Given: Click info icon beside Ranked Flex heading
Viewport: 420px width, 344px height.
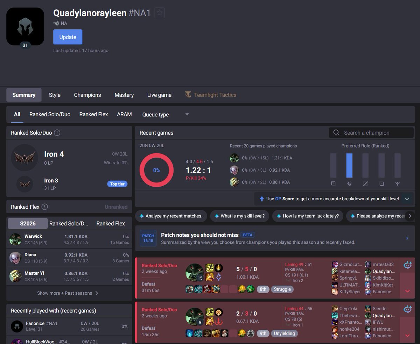Looking at the screenshot, I should click(x=44, y=207).
